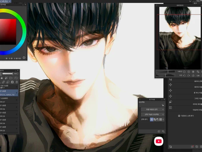Click the 다운로드 소재 추가 button
The height and width of the screenshot is (152, 202).
point(186,116)
